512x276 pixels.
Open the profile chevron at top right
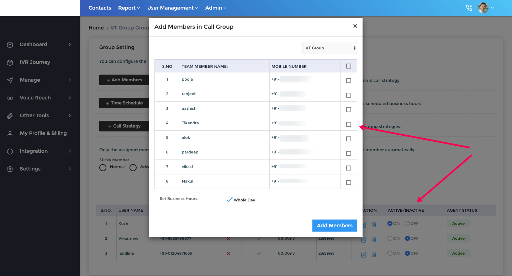pyautogui.click(x=493, y=7)
